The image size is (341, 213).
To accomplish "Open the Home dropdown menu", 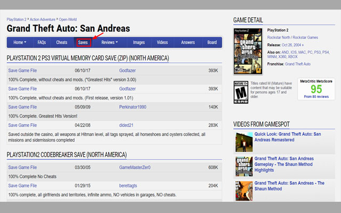I will (21, 42).
